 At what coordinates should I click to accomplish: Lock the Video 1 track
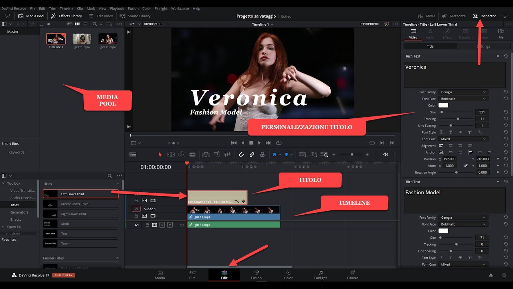pos(136,216)
